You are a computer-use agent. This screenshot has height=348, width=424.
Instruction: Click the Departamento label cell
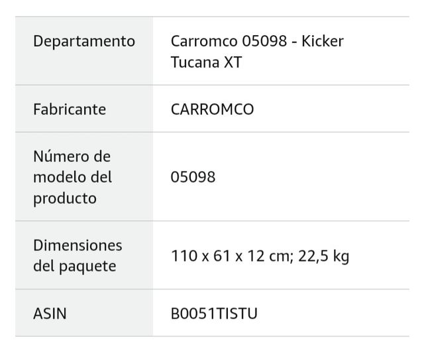click(x=84, y=41)
